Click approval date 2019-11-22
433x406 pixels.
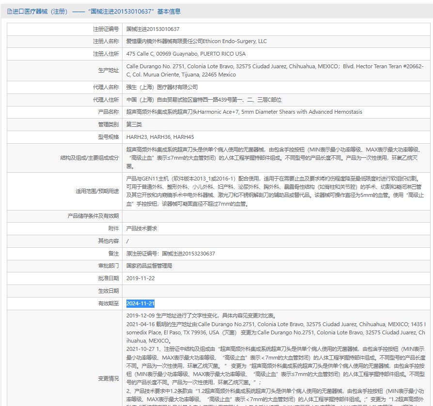(140, 278)
